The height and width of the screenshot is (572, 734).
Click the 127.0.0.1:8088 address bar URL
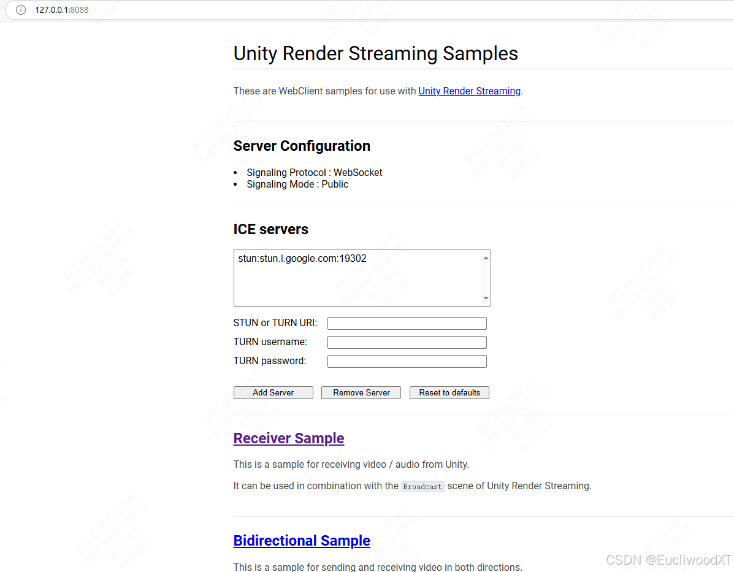tap(61, 10)
